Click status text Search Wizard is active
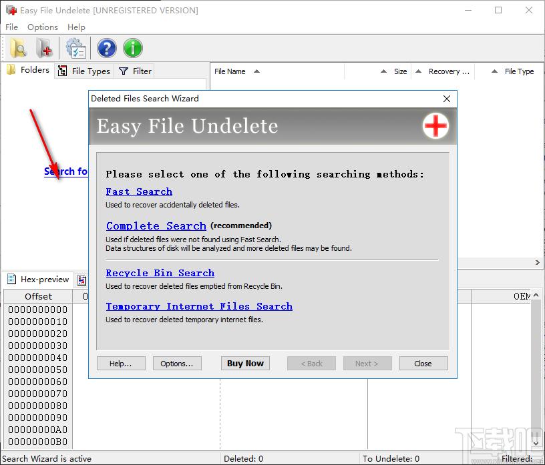The height and width of the screenshot is (465, 545). click(47, 459)
